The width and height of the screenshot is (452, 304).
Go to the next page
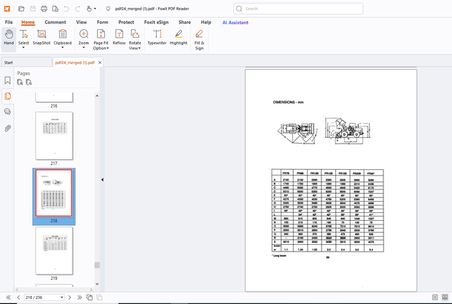click(x=69, y=297)
